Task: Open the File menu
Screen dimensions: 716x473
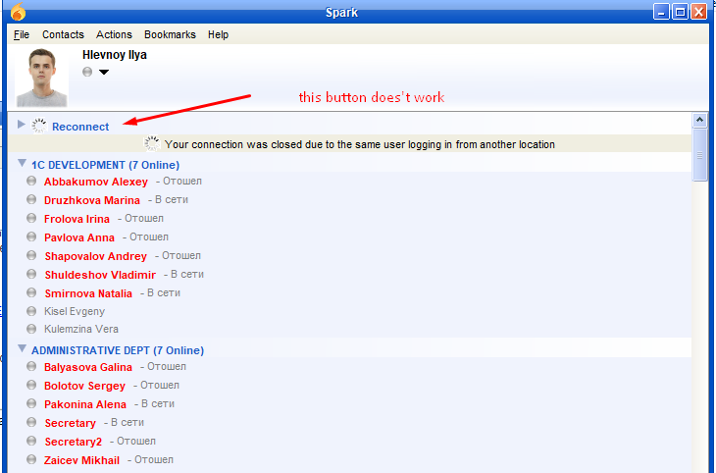Action: click(x=22, y=34)
